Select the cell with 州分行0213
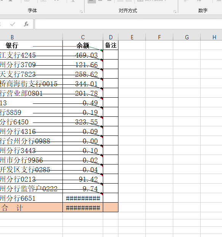 tap(31, 179)
